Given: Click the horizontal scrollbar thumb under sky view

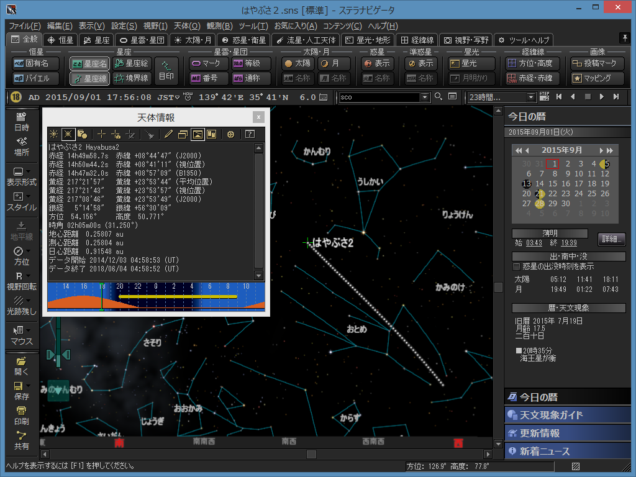Looking at the screenshot, I should 312,454.
